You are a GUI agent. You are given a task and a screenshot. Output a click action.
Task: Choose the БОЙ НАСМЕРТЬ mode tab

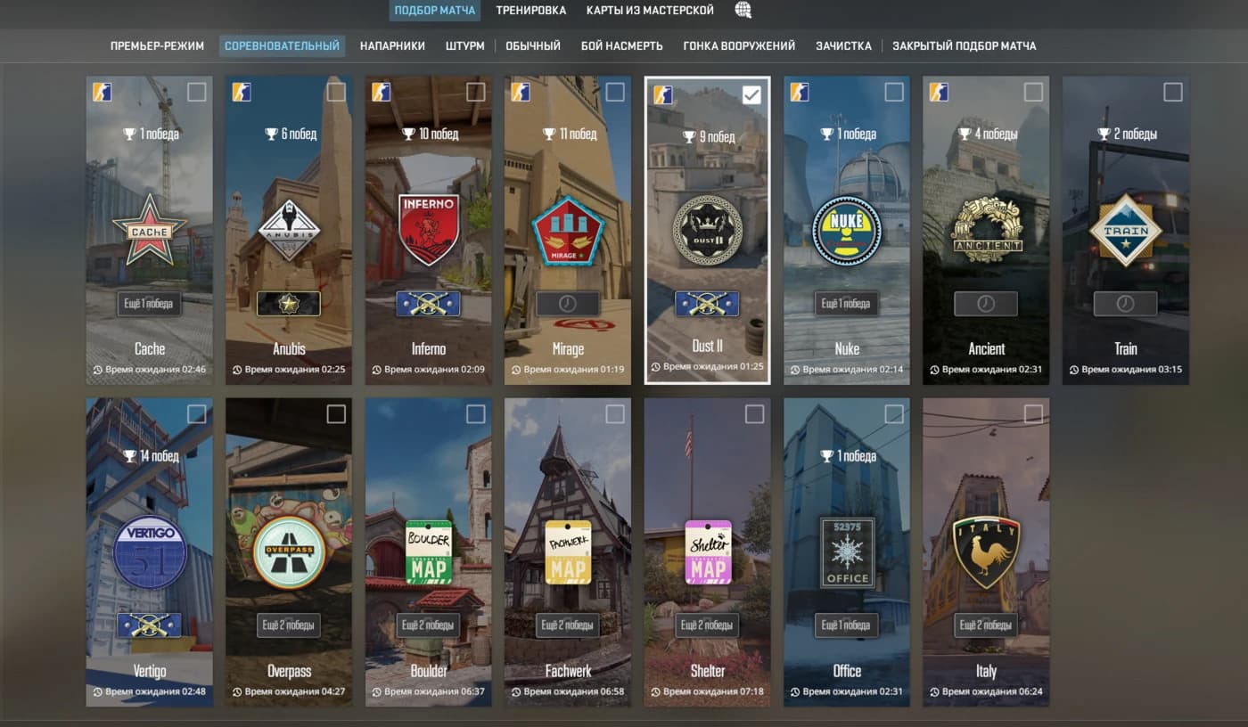622,45
